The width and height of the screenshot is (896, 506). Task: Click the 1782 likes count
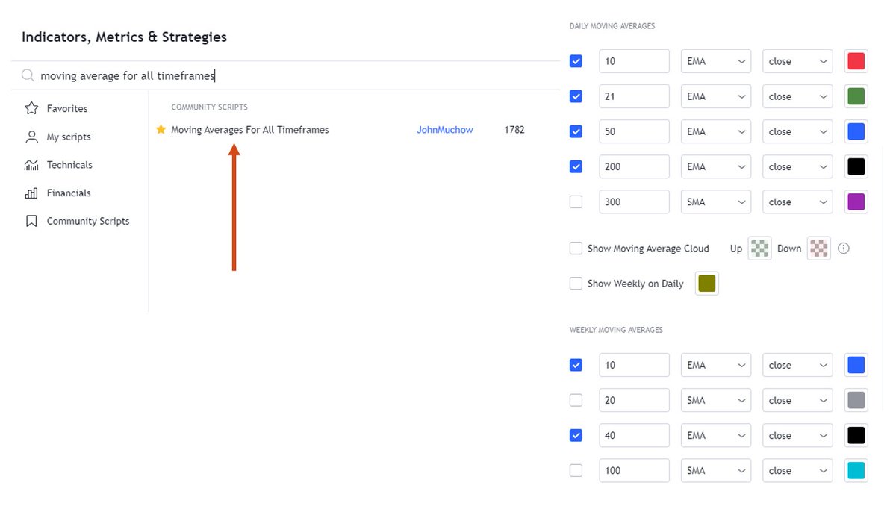tap(514, 129)
